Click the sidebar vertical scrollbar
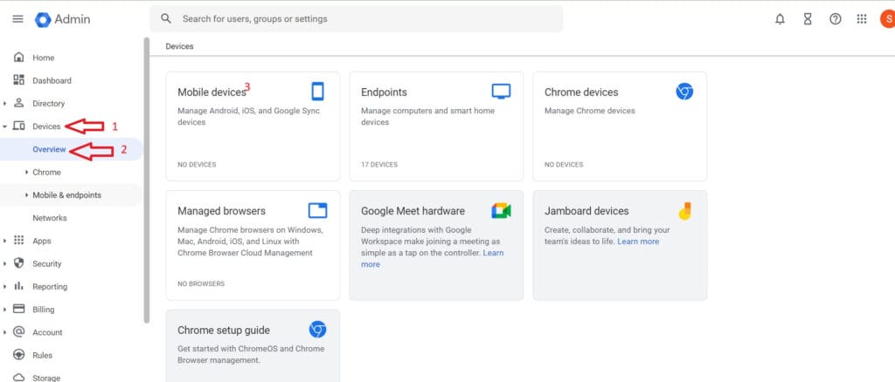Screen dimensions: 895x382 (x=147, y=180)
